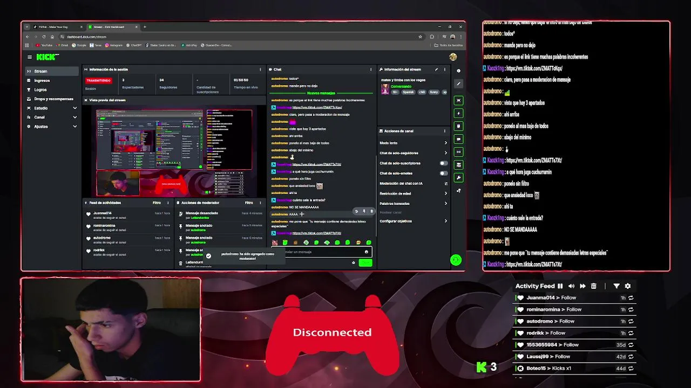The image size is (691, 388).
Task: Pause the Activity Feed overlay
Action: tap(560, 286)
